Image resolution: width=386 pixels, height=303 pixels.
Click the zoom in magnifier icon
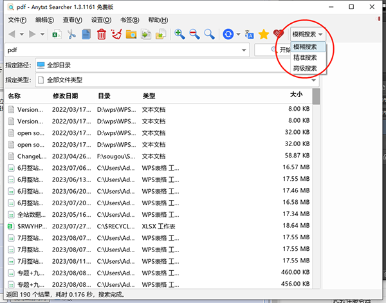[x=179, y=34]
